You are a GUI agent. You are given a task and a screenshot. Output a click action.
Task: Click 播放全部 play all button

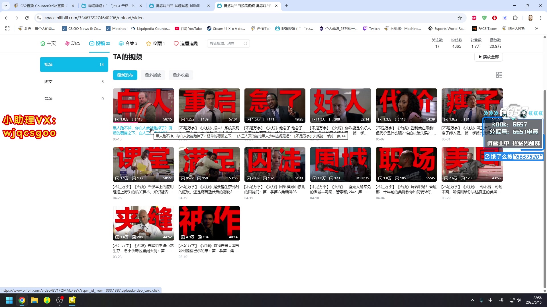tap(489, 57)
